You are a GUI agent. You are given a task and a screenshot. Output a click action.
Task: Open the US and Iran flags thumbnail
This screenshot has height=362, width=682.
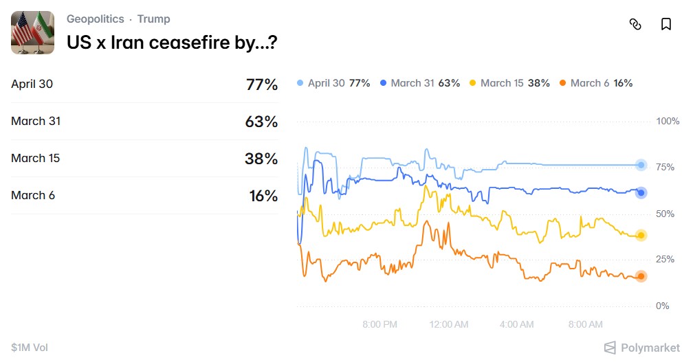[x=32, y=32]
